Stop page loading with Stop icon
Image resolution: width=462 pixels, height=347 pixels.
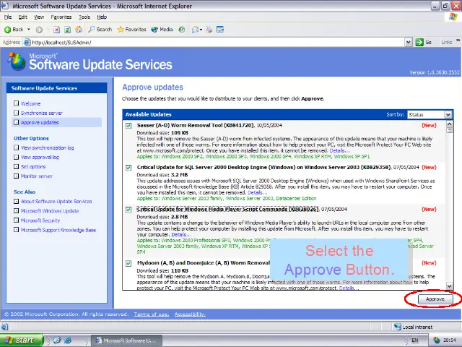56,29
